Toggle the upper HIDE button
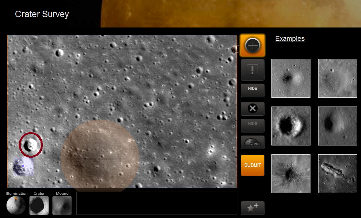 pyautogui.click(x=252, y=90)
